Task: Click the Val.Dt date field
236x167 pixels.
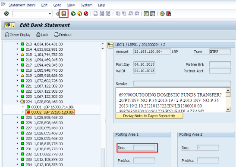Action: click(144, 71)
